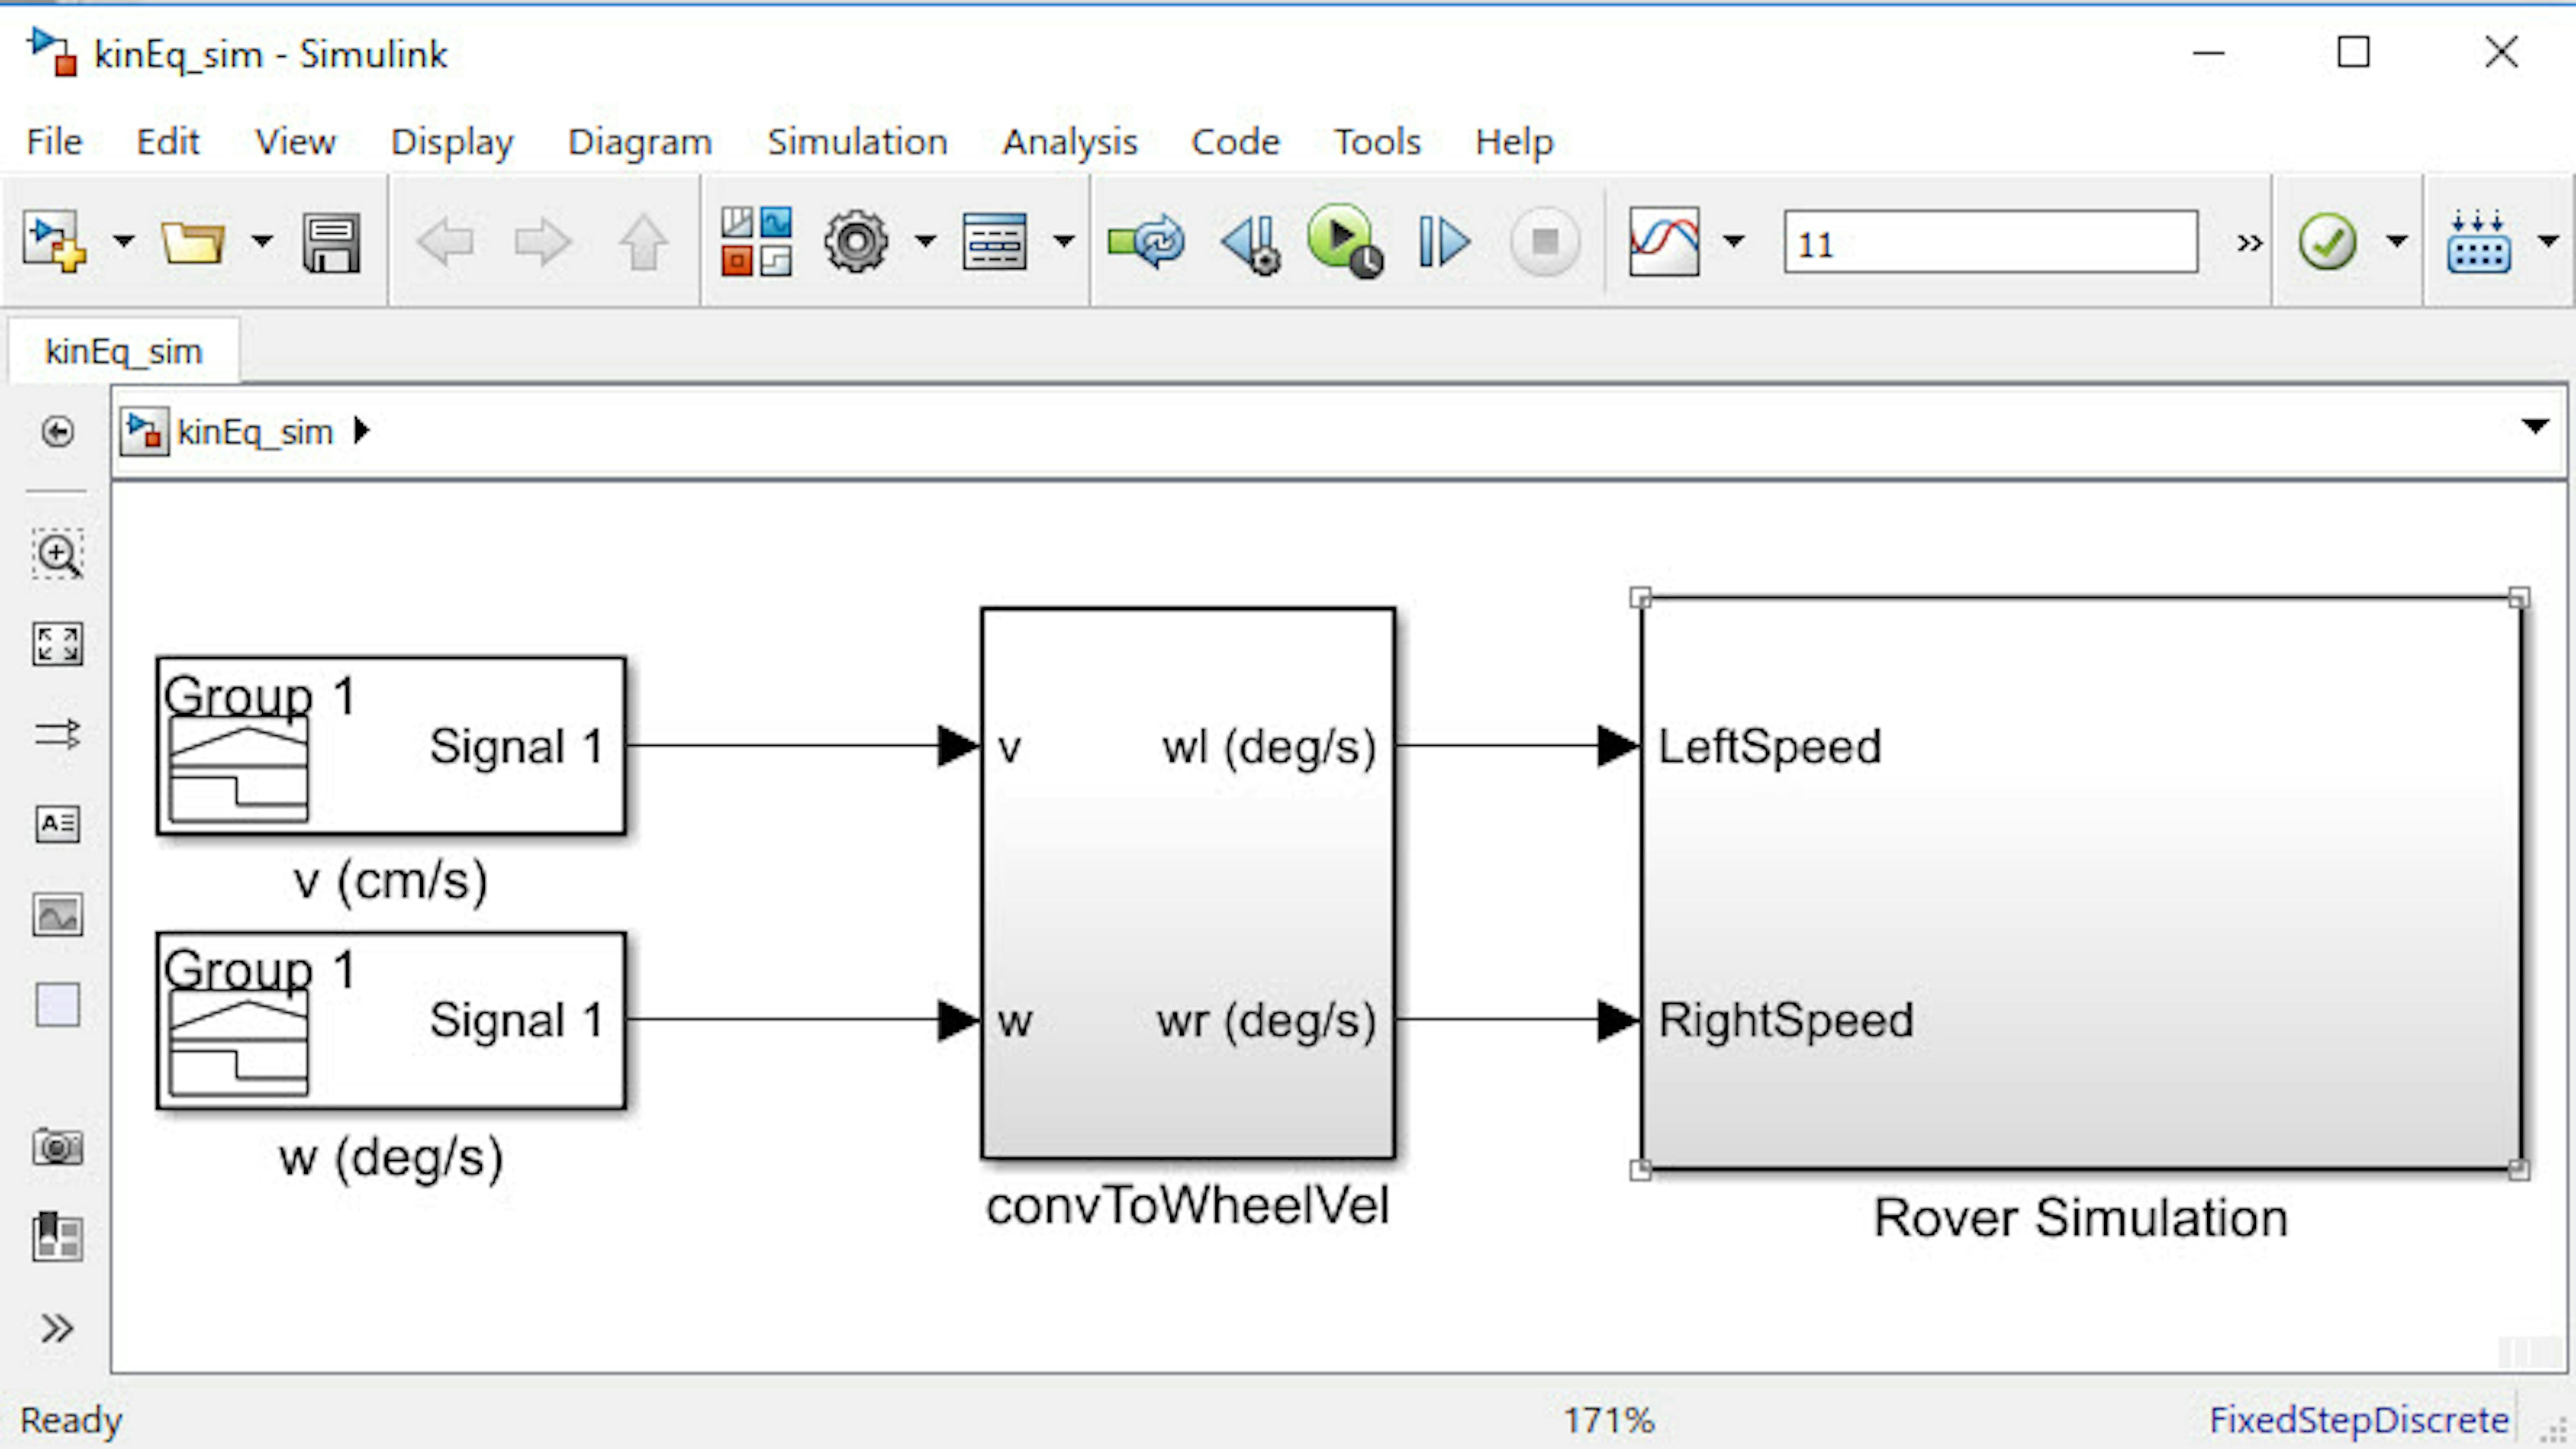Viewport: 2576px width, 1449px height.
Task: Save the model with floppy icon
Action: [x=331, y=242]
